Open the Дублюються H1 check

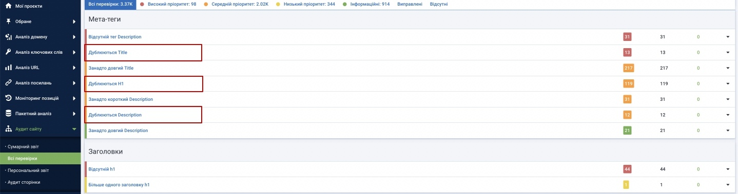click(x=106, y=83)
